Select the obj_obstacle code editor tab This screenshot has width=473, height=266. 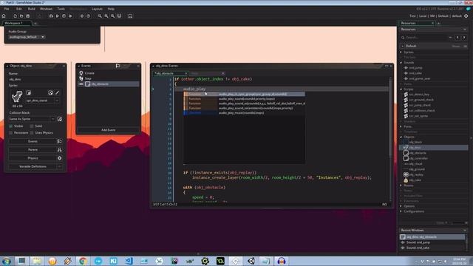coord(171,73)
